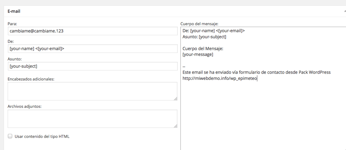Click the 'Archivos adjuntos:' label
The height and width of the screenshot is (150, 346).
pos(25,106)
